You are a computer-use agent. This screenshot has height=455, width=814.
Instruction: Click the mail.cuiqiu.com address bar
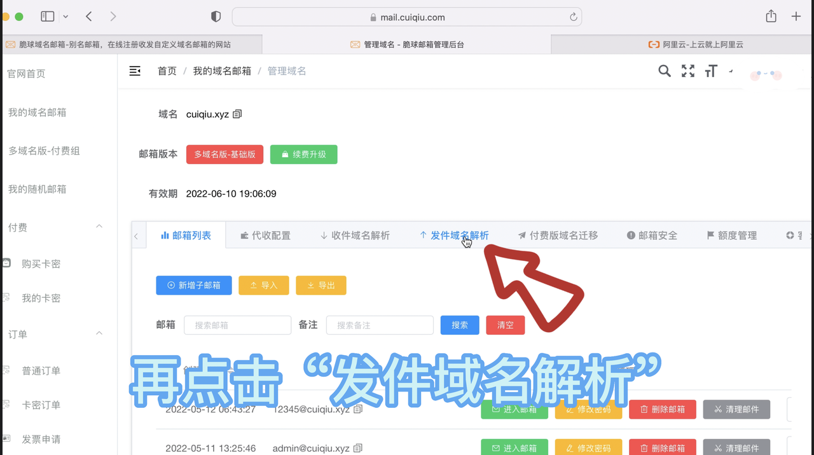(407, 17)
